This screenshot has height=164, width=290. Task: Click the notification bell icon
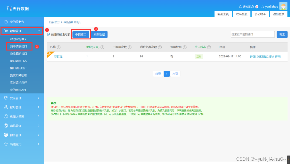(x=240, y=7)
